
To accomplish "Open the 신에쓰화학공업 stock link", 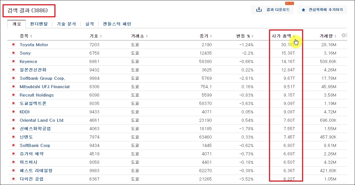I will 35,129.
